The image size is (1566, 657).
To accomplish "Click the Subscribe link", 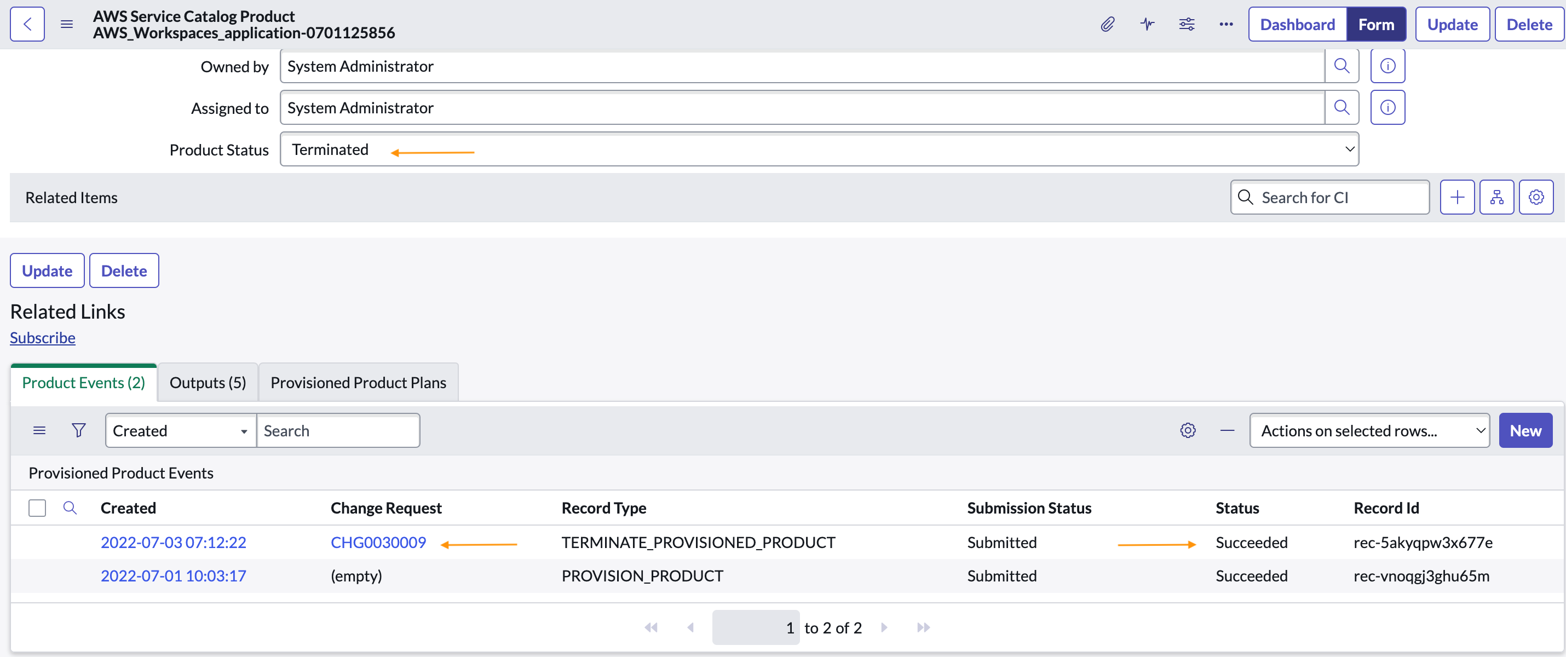I will (43, 337).
